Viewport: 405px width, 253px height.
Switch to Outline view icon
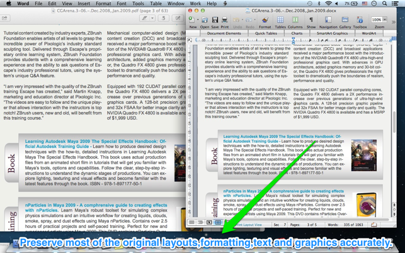coord(200,222)
